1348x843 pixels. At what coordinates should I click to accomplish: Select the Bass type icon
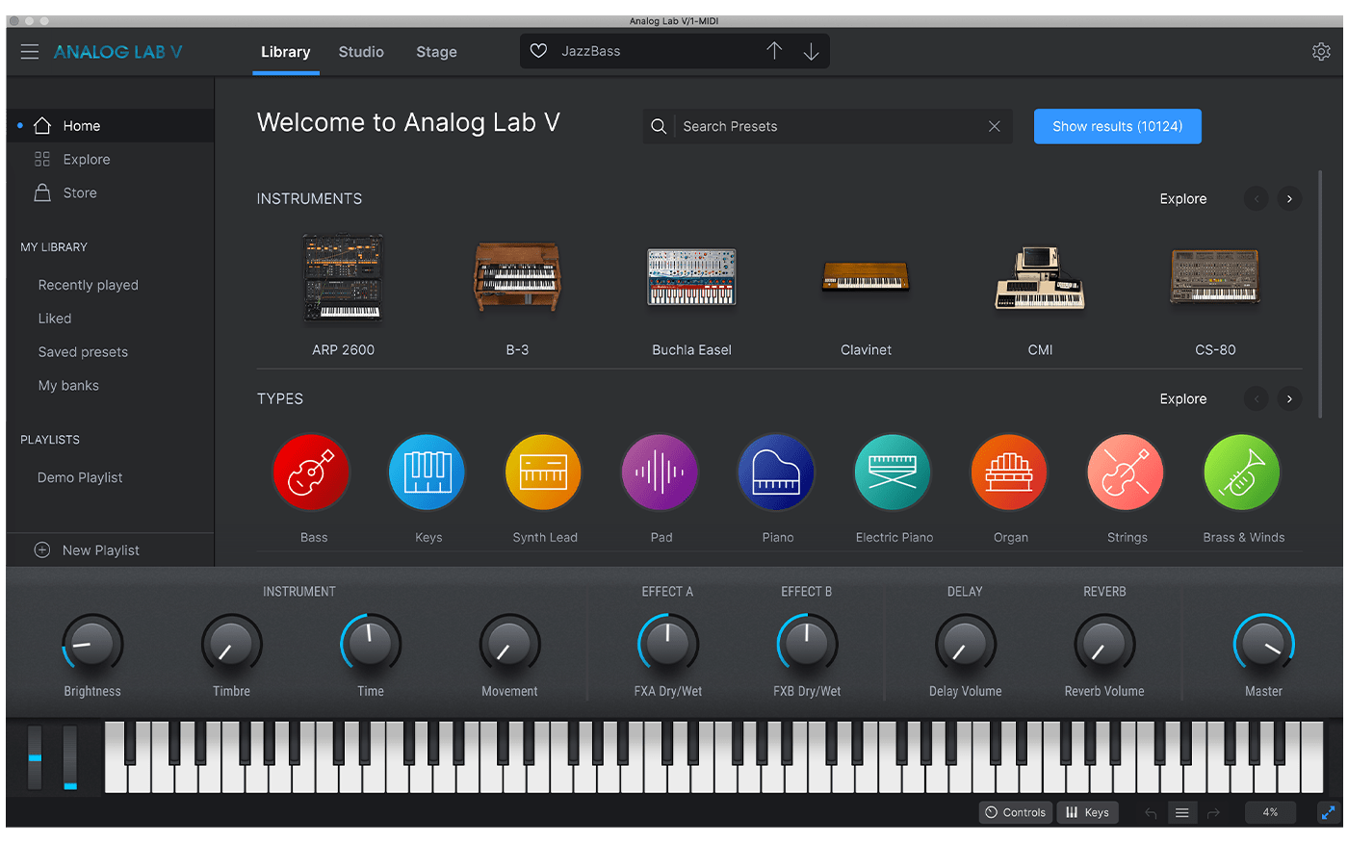pos(311,473)
